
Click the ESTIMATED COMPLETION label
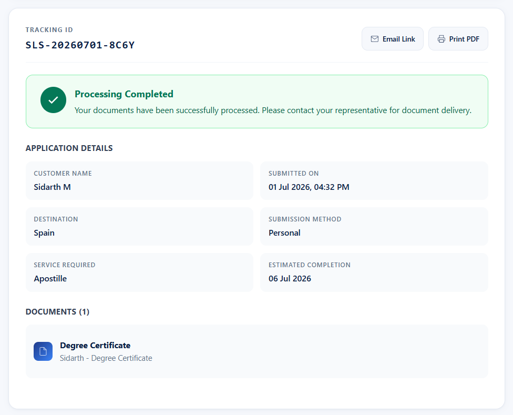click(x=310, y=265)
